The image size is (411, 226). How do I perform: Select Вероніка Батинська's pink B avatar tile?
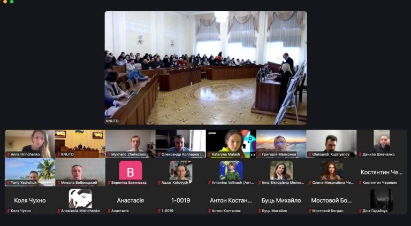click(x=130, y=171)
